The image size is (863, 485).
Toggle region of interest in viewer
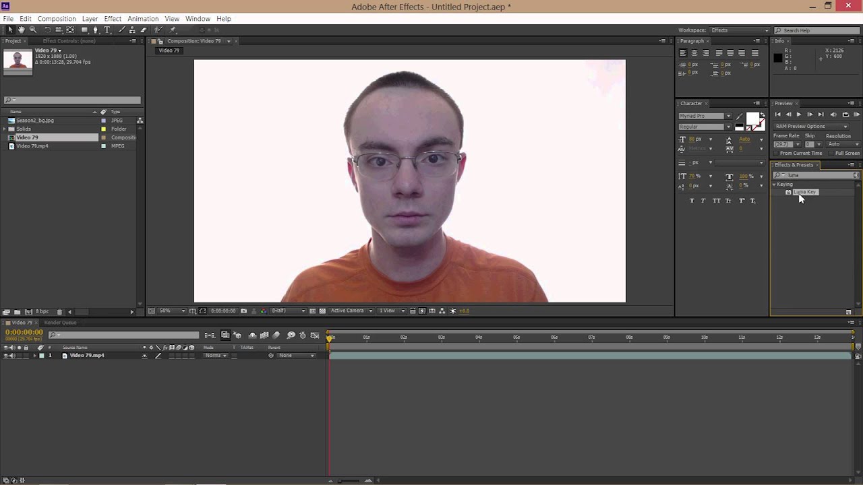point(312,311)
